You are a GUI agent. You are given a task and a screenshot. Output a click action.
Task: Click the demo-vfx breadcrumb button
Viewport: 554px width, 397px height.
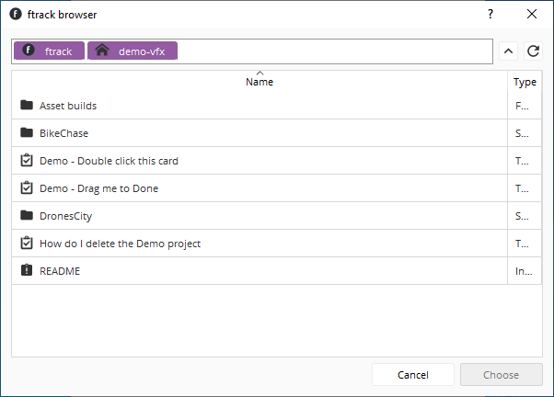point(133,51)
